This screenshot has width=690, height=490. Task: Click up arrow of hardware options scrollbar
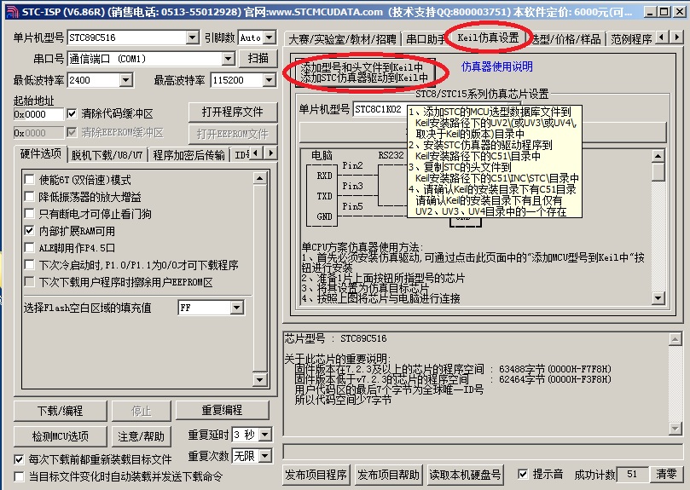point(259,178)
